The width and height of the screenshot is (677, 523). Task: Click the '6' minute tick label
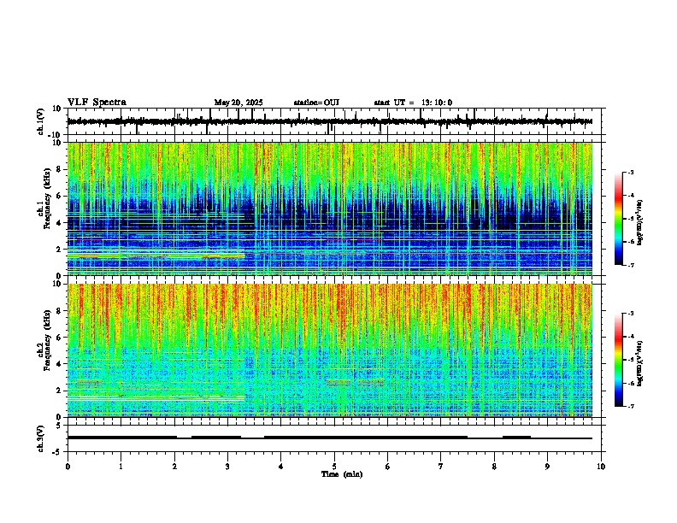coord(388,467)
